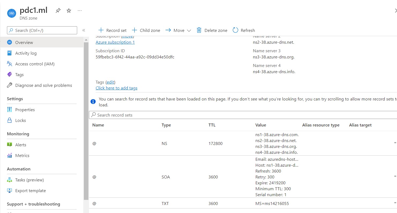Select ns4-38.azure-dns.info. name server 4

(274, 72)
